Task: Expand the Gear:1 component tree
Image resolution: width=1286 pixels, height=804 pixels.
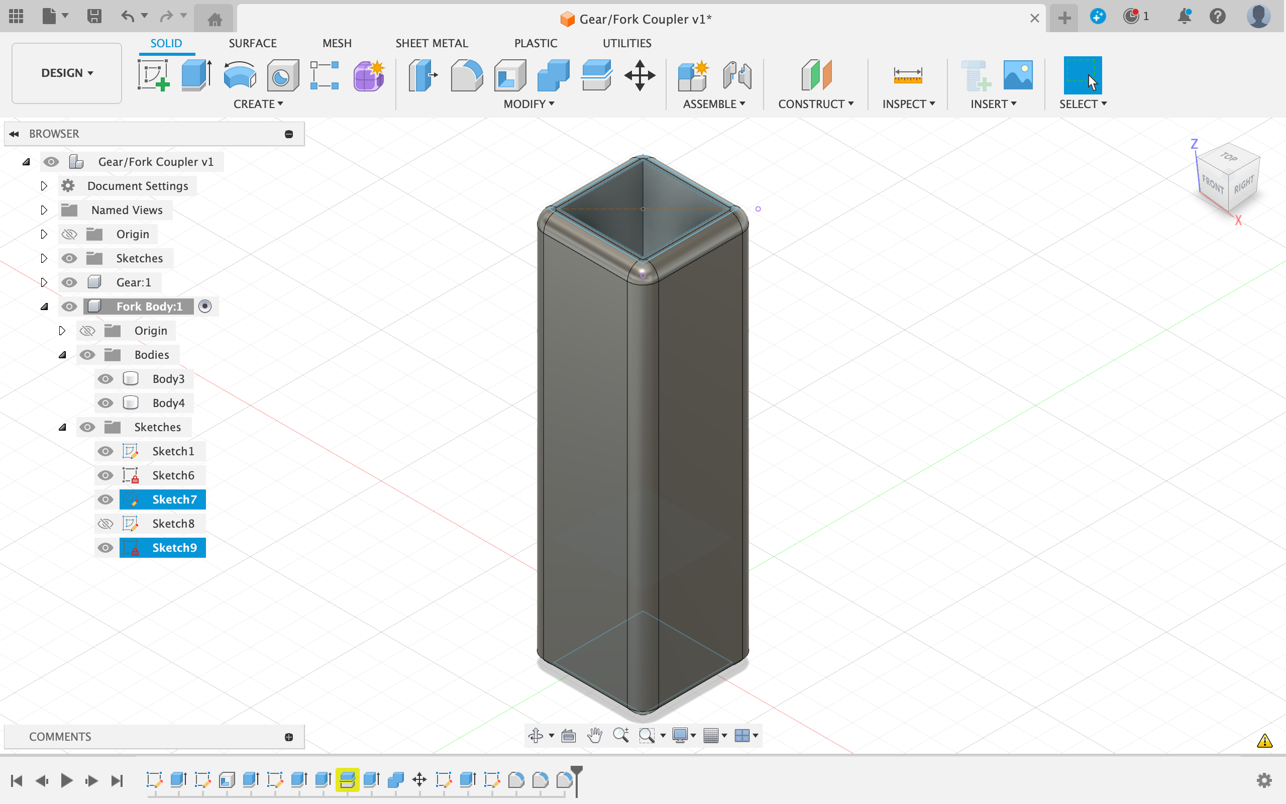Action: [x=43, y=282]
